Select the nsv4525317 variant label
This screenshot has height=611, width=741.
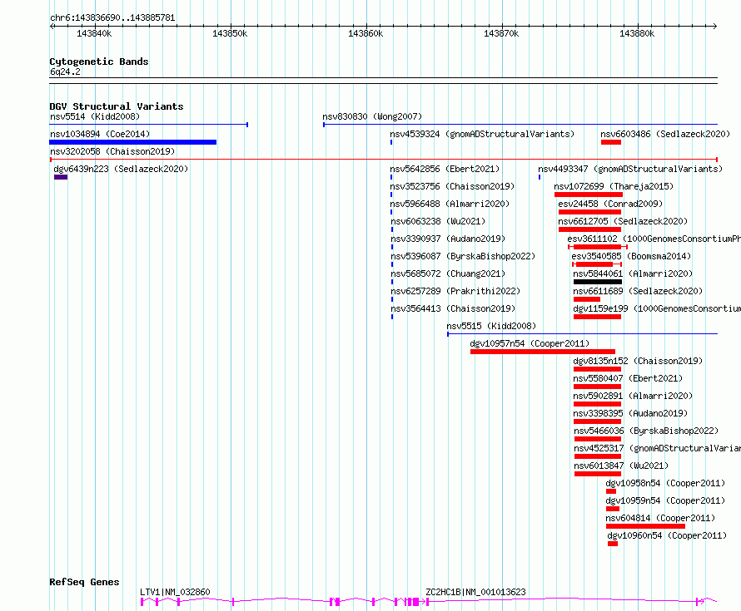point(658,448)
